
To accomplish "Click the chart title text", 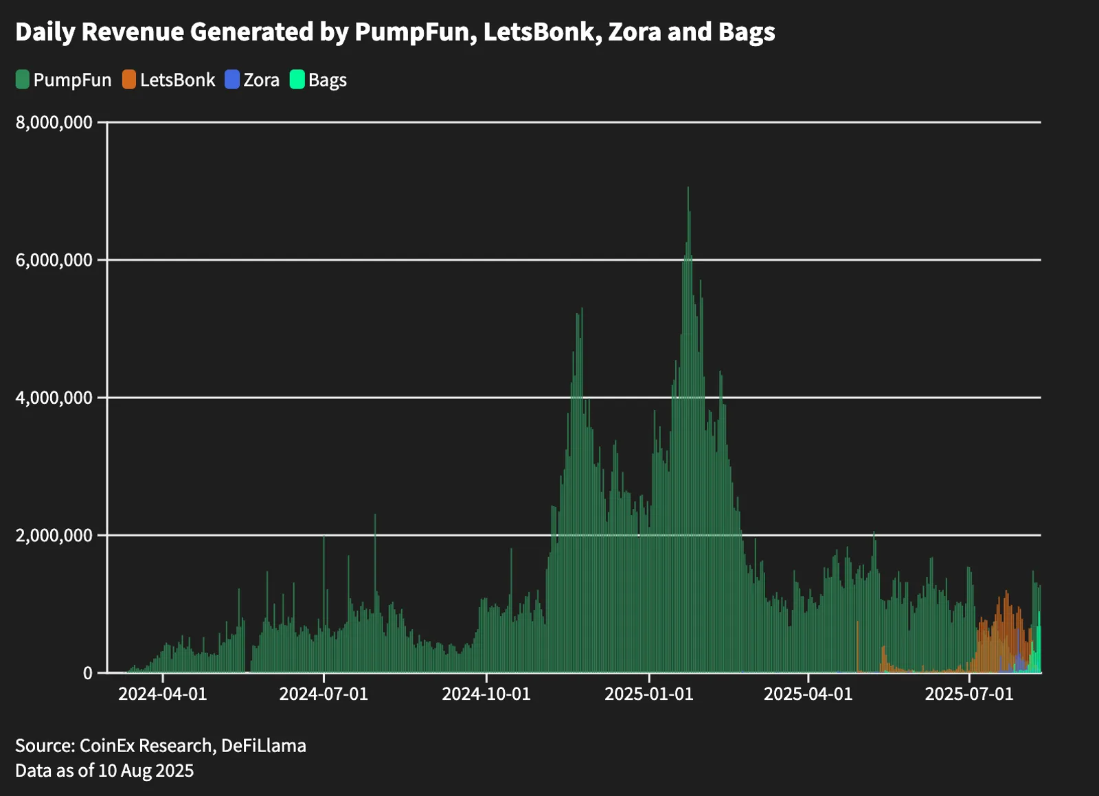I will [395, 32].
